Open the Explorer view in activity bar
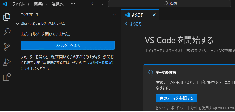 click(x=7, y=17)
